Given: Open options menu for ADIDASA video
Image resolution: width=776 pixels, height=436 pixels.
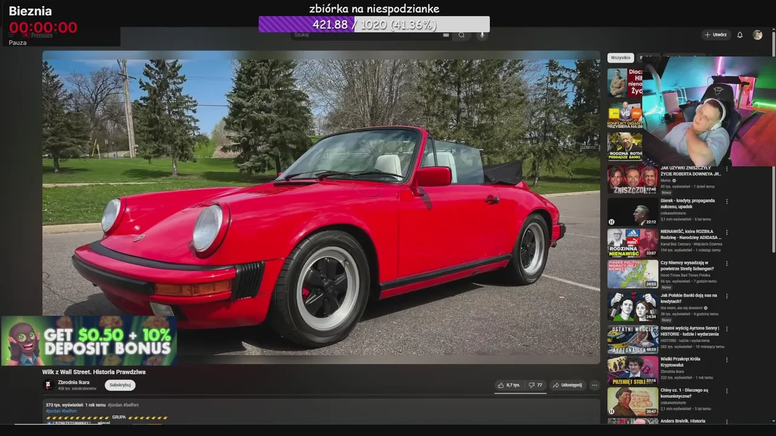Looking at the screenshot, I should [x=727, y=233].
